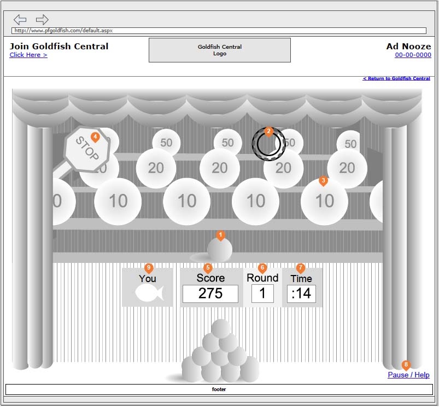Screen dimensions: 439x407
Task: Click the 10 target tagged with marker 3
Action: pyautogui.click(x=324, y=201)
